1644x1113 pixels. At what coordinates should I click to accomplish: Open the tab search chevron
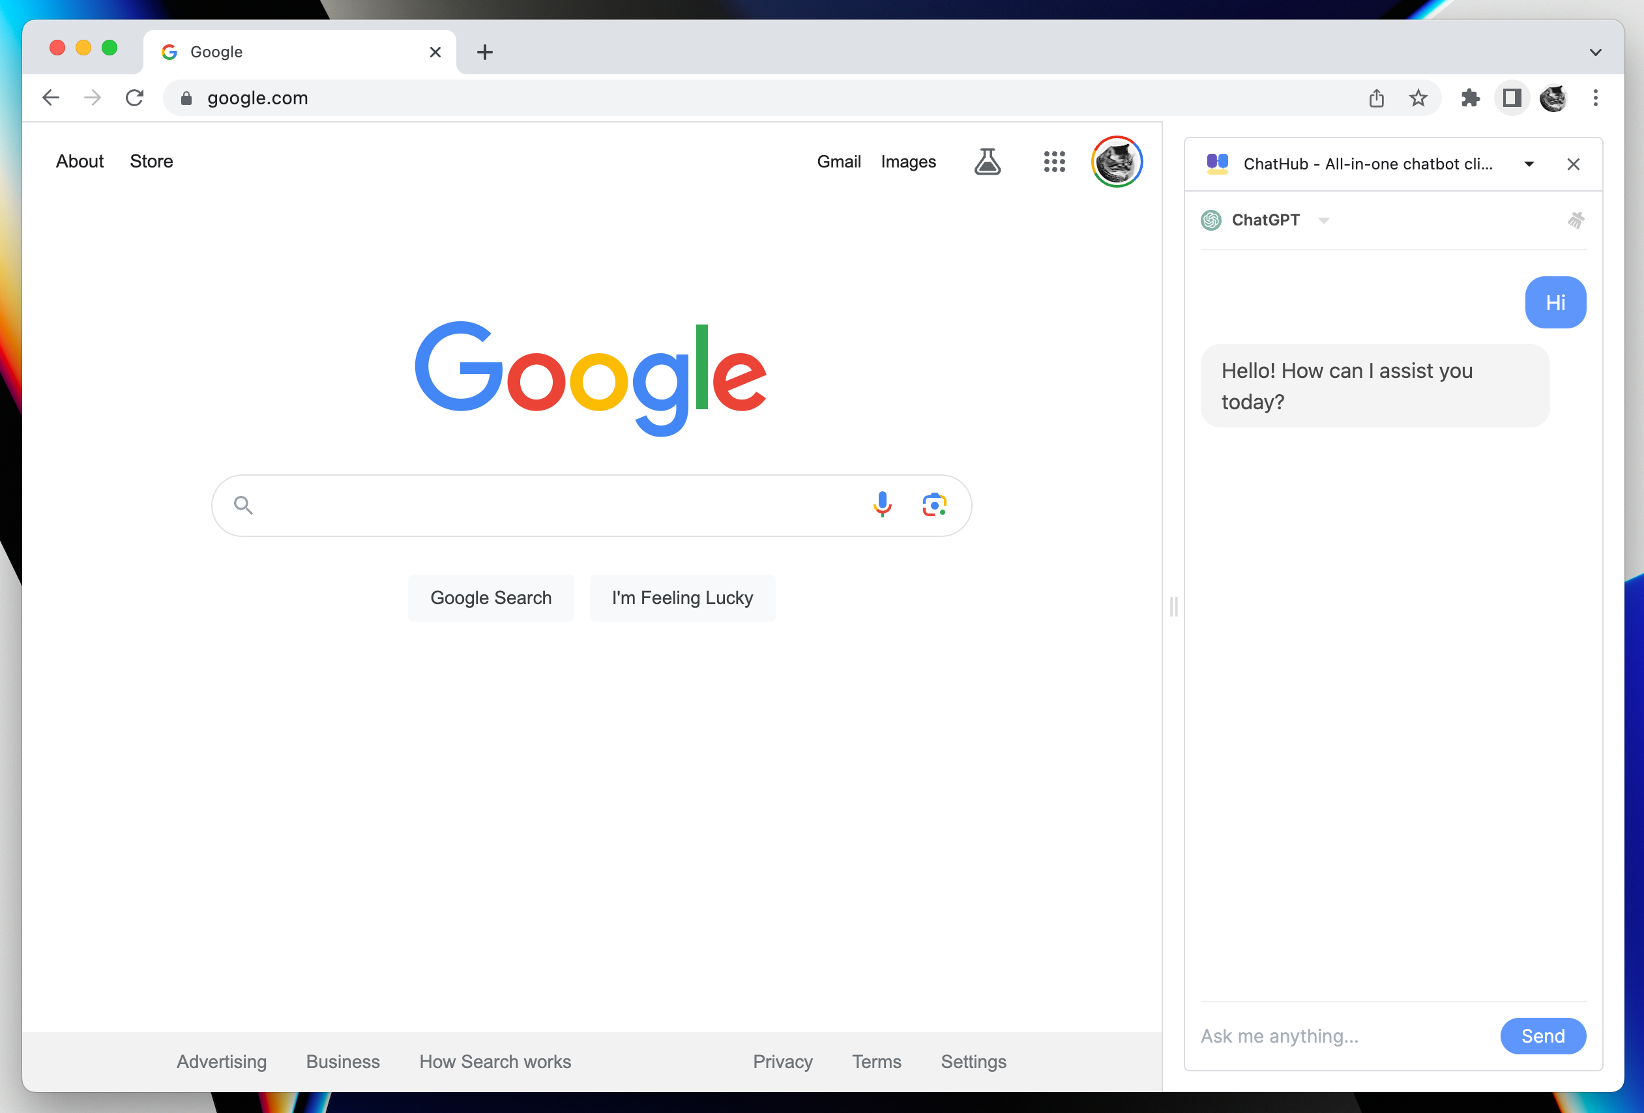pyautogui.click(x=1596, y=51)
